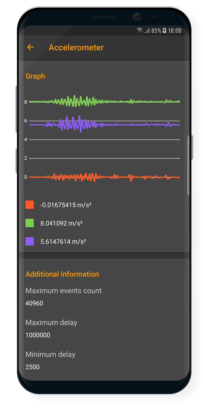
Task: Tap the battery charging icon
Action: [x=164, y=31]
